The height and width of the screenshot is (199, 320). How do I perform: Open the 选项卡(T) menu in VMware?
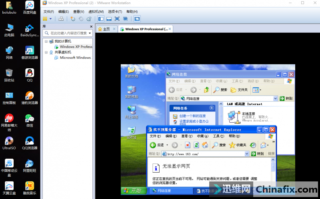click(x=115, y=12)
